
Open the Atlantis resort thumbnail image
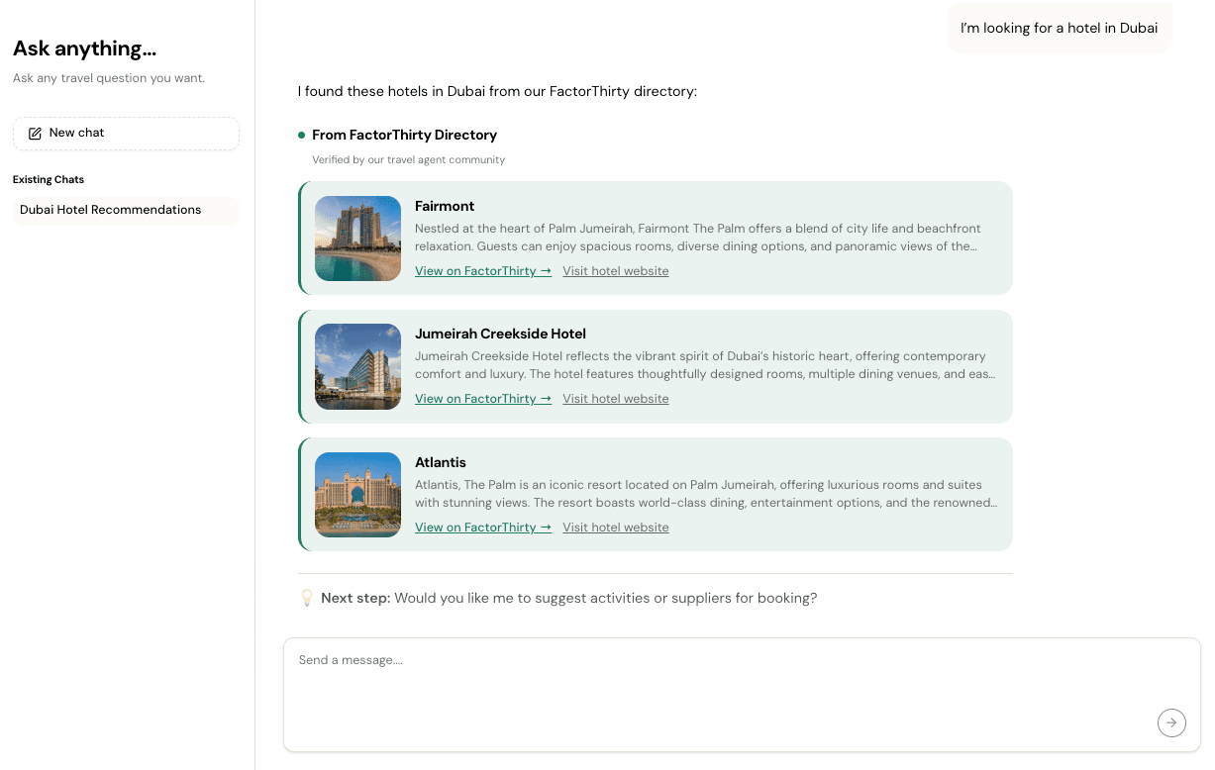coord(357,495)
